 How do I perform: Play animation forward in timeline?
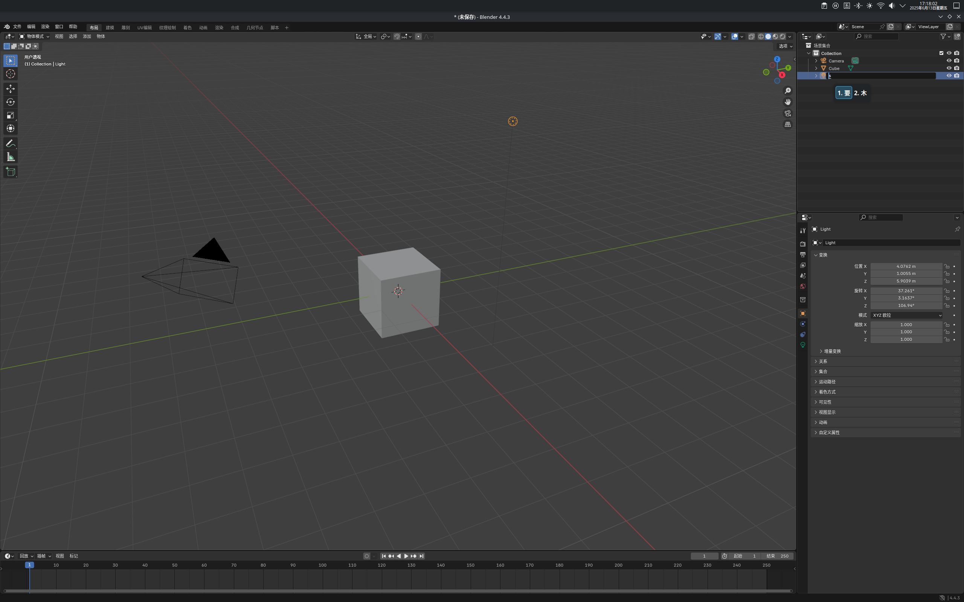[x=406, y=556]
